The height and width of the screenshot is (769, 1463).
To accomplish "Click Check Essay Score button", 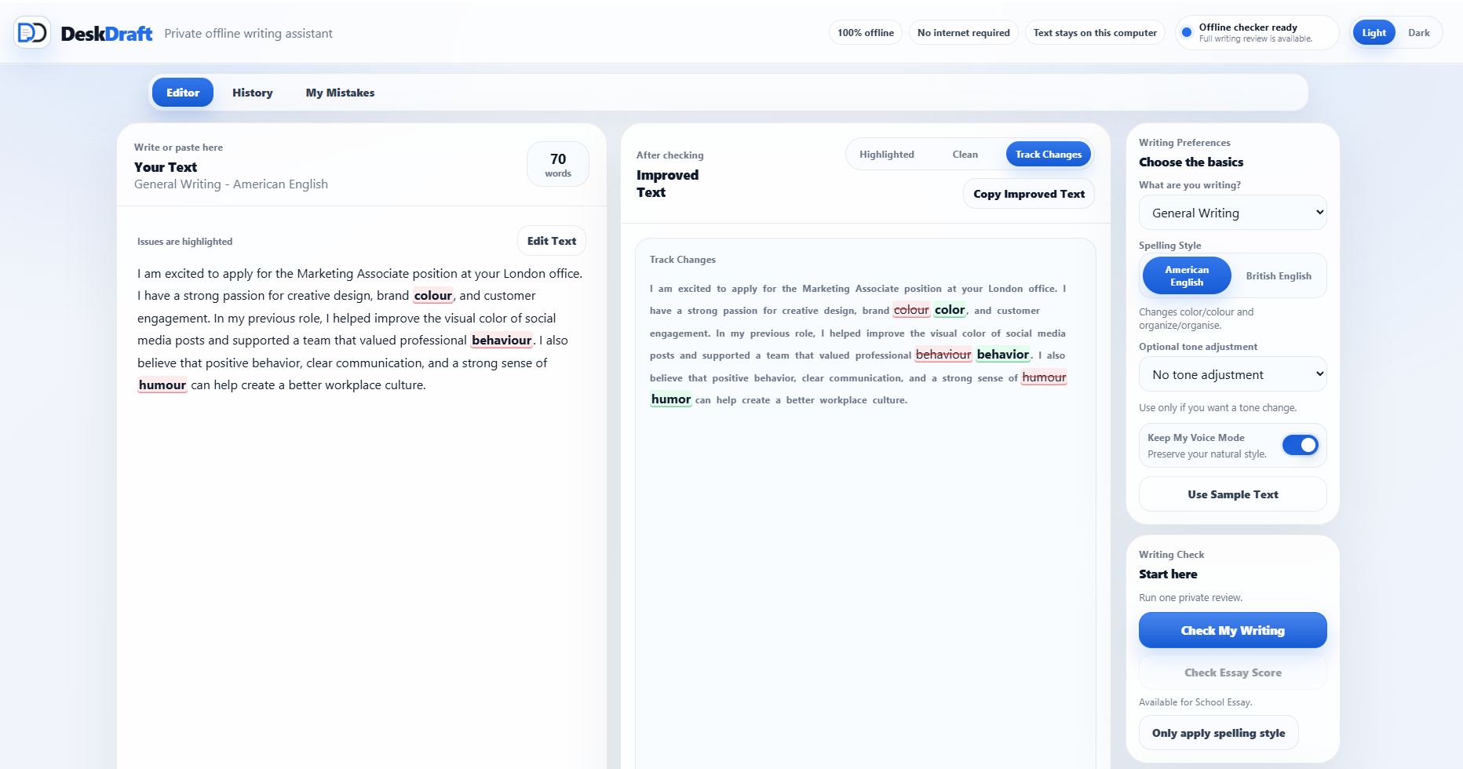I will point(1232,672).
